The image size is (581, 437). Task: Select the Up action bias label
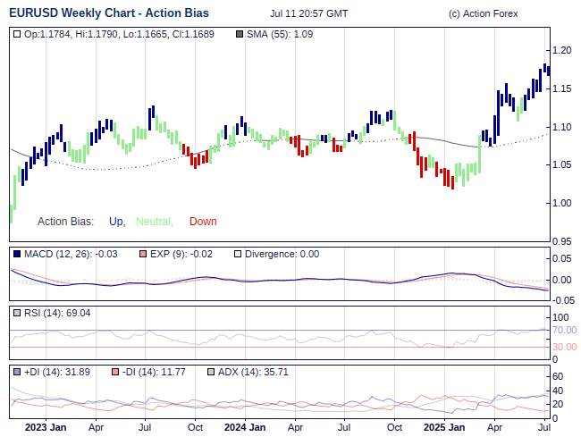click(116, 222)
